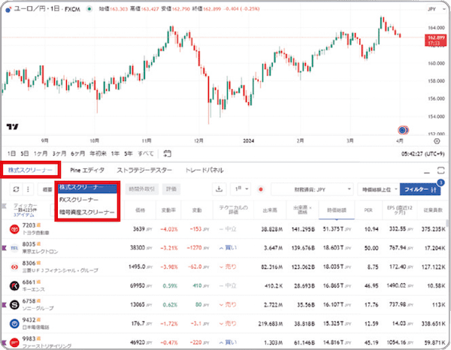Click the 概要 column set button
The height and width of the screenshot is (350, 451).
pos(47,189)
